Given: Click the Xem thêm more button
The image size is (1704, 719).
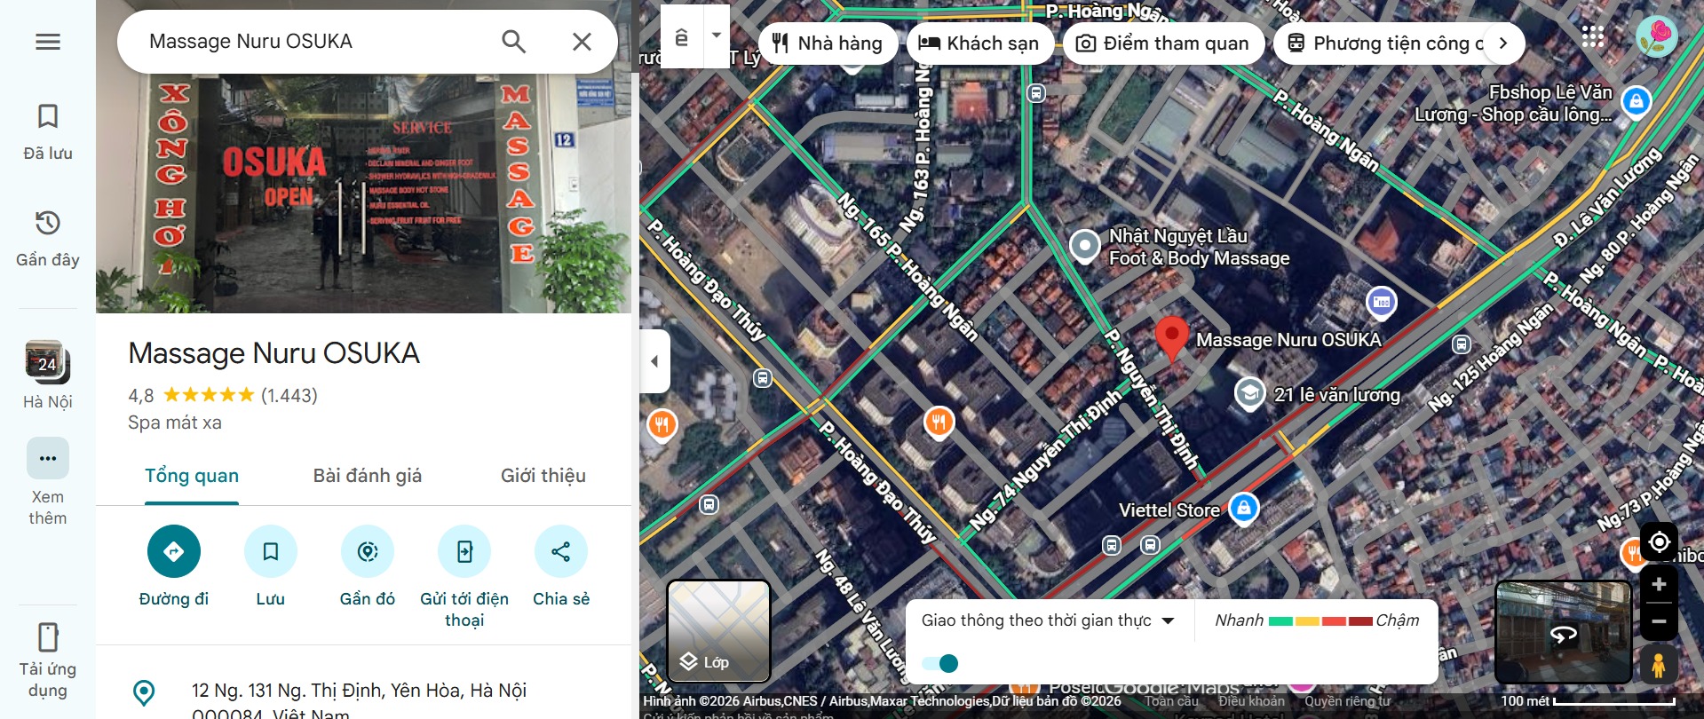Looking at the screenshot, I should [48, 483].
